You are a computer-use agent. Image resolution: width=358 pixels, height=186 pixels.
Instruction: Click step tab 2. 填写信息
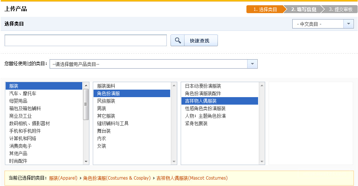click(304, 9)
